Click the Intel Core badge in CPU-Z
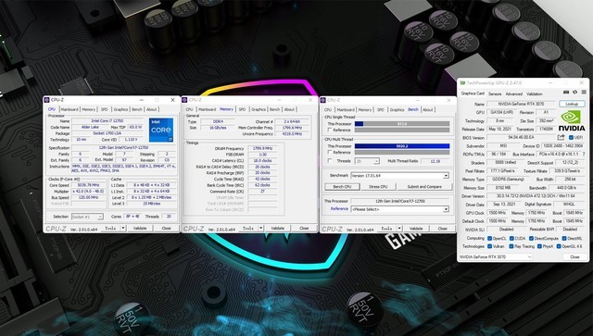The width and height of the screenshot is (593, 336). point(161,130)
